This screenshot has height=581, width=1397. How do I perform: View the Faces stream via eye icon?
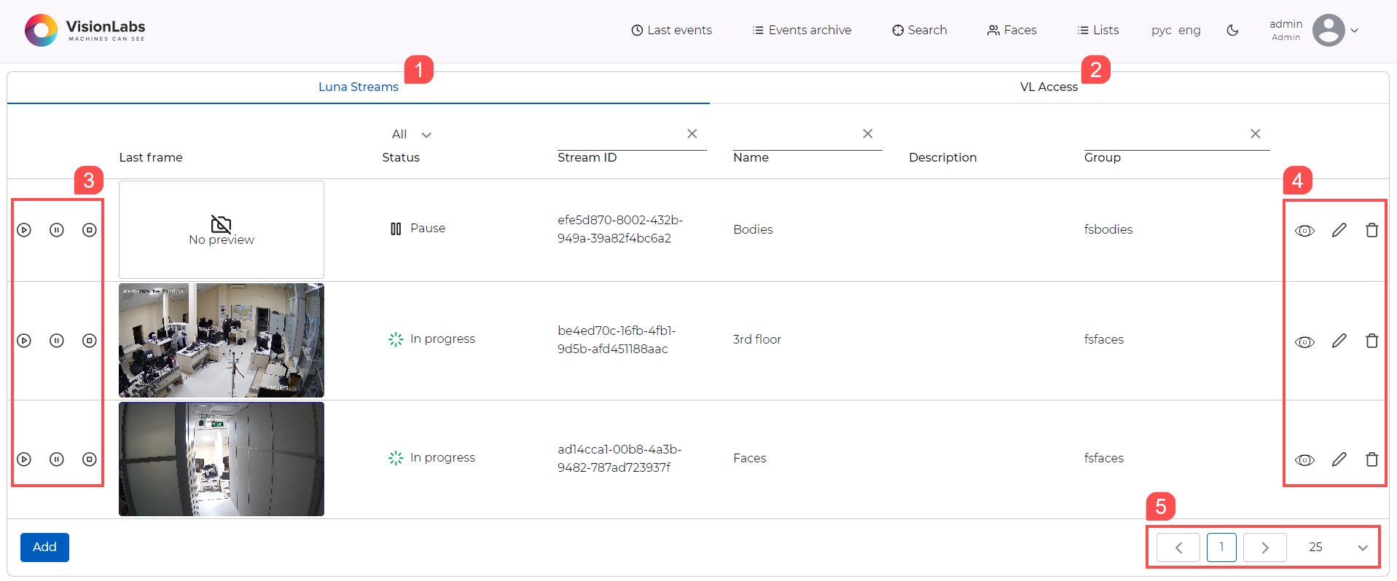point(1304,460)
